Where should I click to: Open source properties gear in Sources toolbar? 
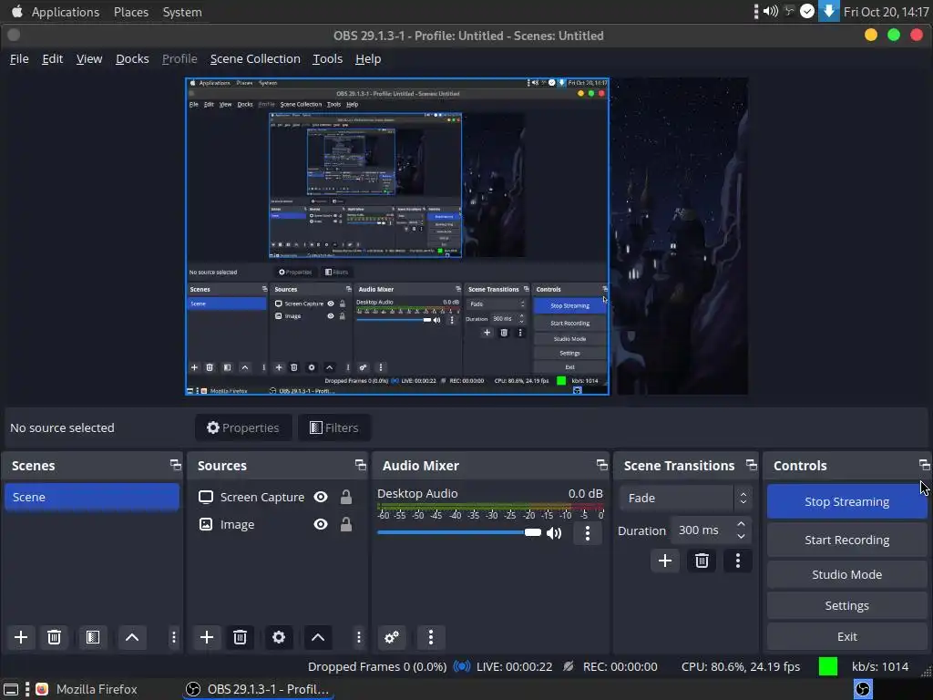(x=279, y=637)
